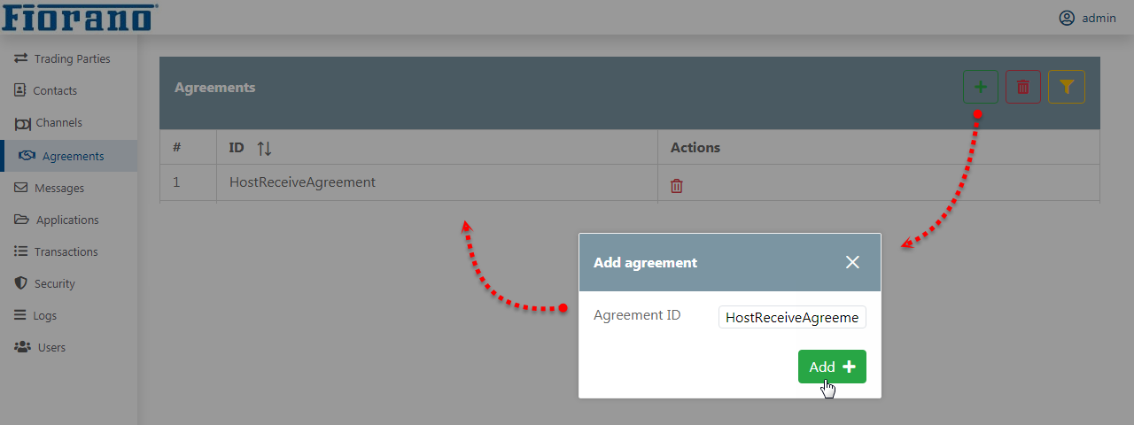The image size is (1134, 425).
Task: Click the Fiorano logo
Action: tap(80, 16)
